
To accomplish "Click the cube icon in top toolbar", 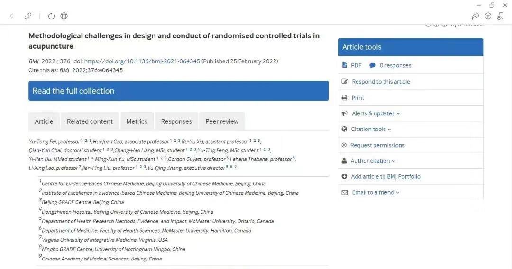I will click(488, 16).
